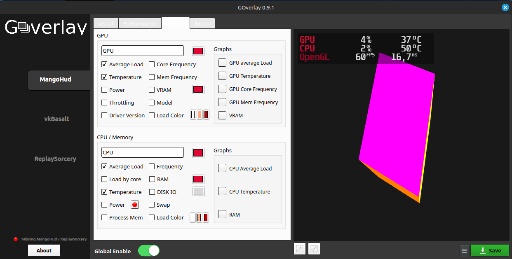Select MangoHud in the sidebar
This screenshot has width=512, height=259.
pyautogui.click(x=59, y=79)
